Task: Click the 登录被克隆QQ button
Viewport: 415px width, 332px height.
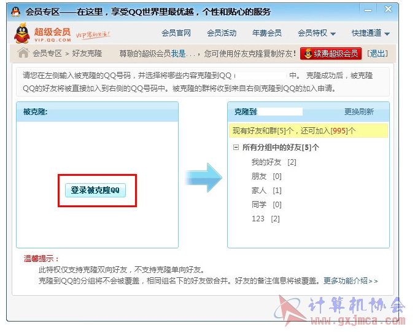Action: (95, 190)
